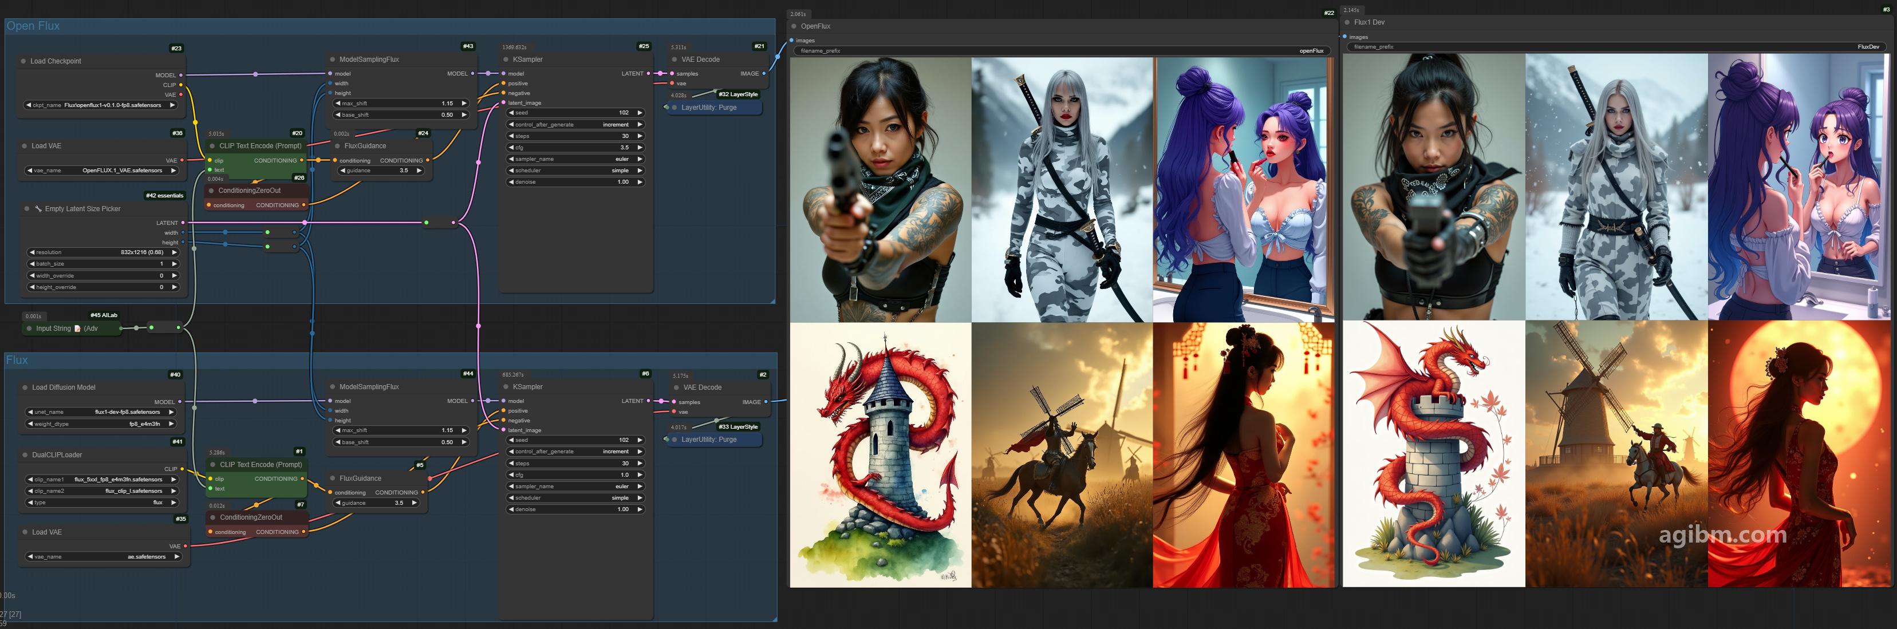Click the yellow CLIP output port on Load Checkpoint
The image size is (1897, 629).
[x=181, y=85]
